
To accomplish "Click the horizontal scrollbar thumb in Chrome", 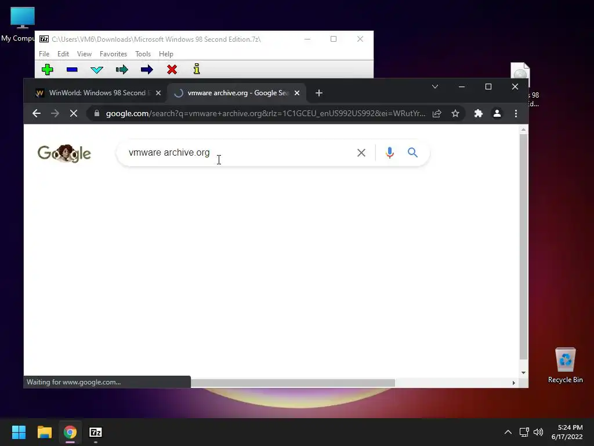I will coord(292,383).
